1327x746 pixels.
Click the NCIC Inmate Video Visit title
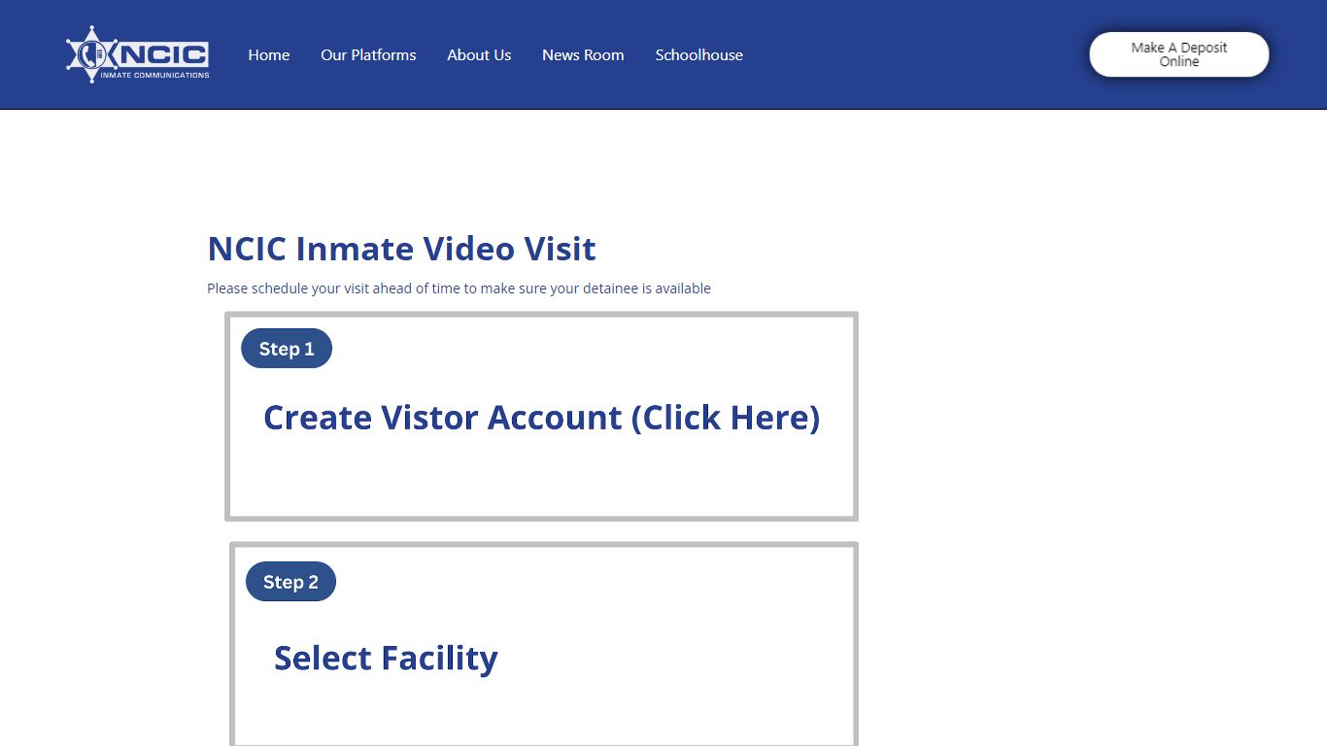(401, 249)
